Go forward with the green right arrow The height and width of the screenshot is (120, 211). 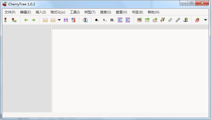(x=34, y=20)
